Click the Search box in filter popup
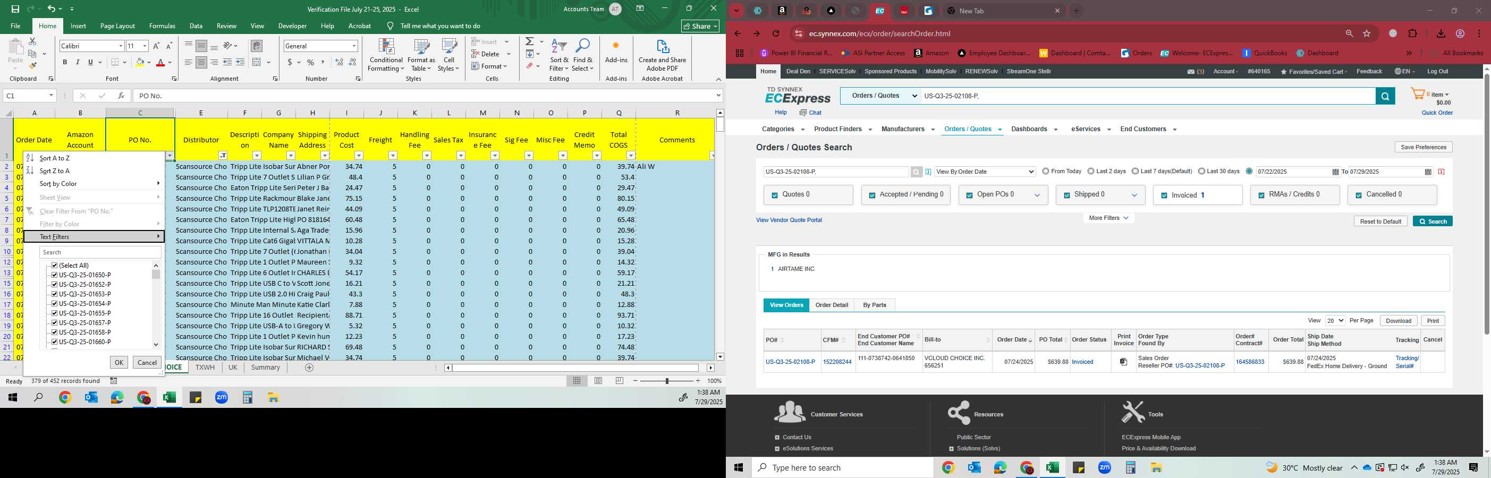Image resolution: width=1491 pixels, height=478 pixels. (x=100, y=252)
